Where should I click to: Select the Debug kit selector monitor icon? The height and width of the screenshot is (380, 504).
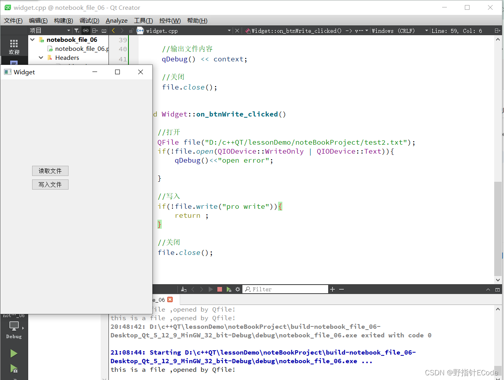click(14, 326)
